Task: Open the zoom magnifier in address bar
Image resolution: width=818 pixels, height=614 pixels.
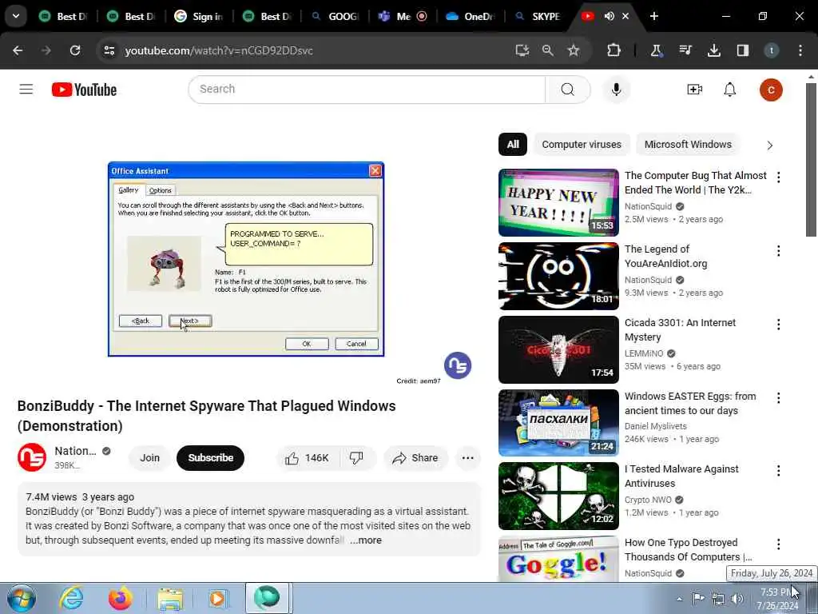Action: (547, 50)
